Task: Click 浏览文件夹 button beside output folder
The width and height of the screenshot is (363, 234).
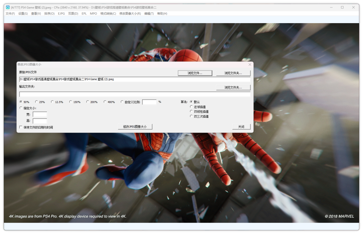Action: coord(233,88)
